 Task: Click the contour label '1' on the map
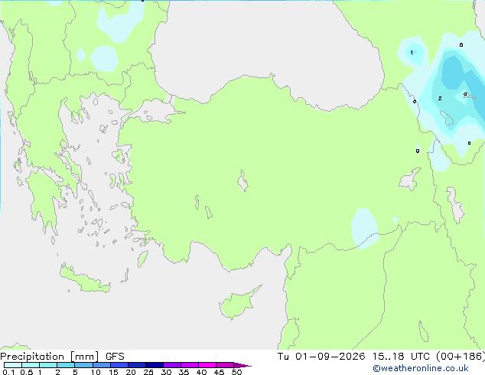tap(412, 52)
